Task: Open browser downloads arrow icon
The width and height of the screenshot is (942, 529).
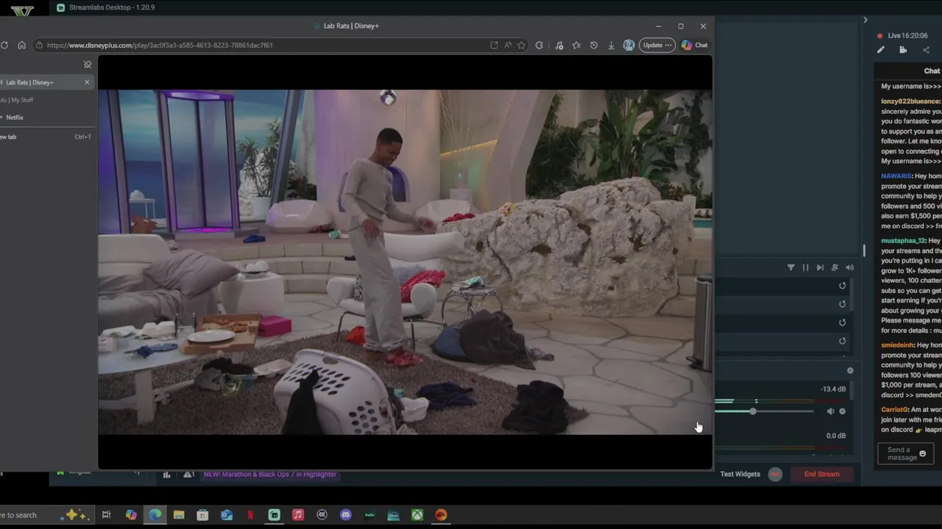Action: click(x=611, y=45)
